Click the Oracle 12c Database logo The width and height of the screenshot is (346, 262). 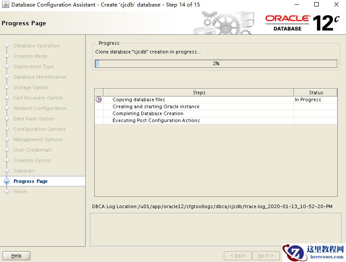pyautogui.click(x=302, y=23)
